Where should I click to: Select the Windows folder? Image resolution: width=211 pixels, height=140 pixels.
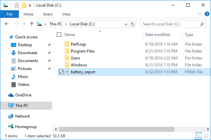[x=79, y=65]
